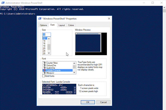Click the font size input field

[47, 35]
